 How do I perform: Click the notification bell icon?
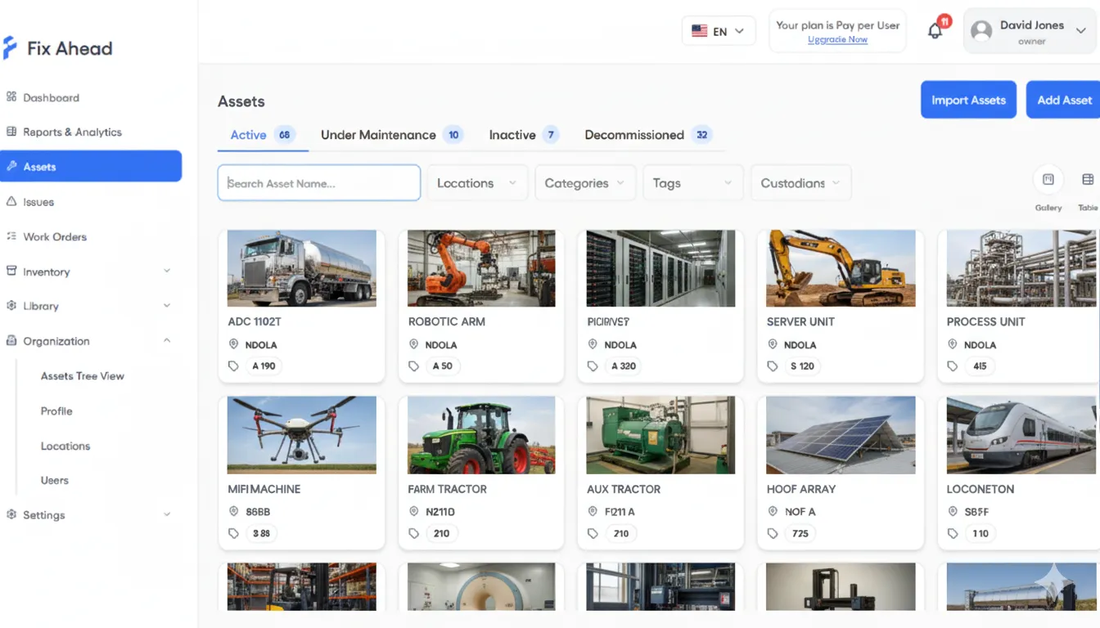pos(935,31)
